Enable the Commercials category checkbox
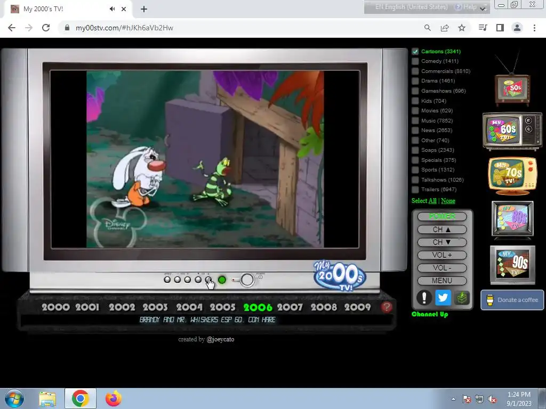The height and width of the screenshot is (409, 546). pyautogui.click(x=415, y=71)
